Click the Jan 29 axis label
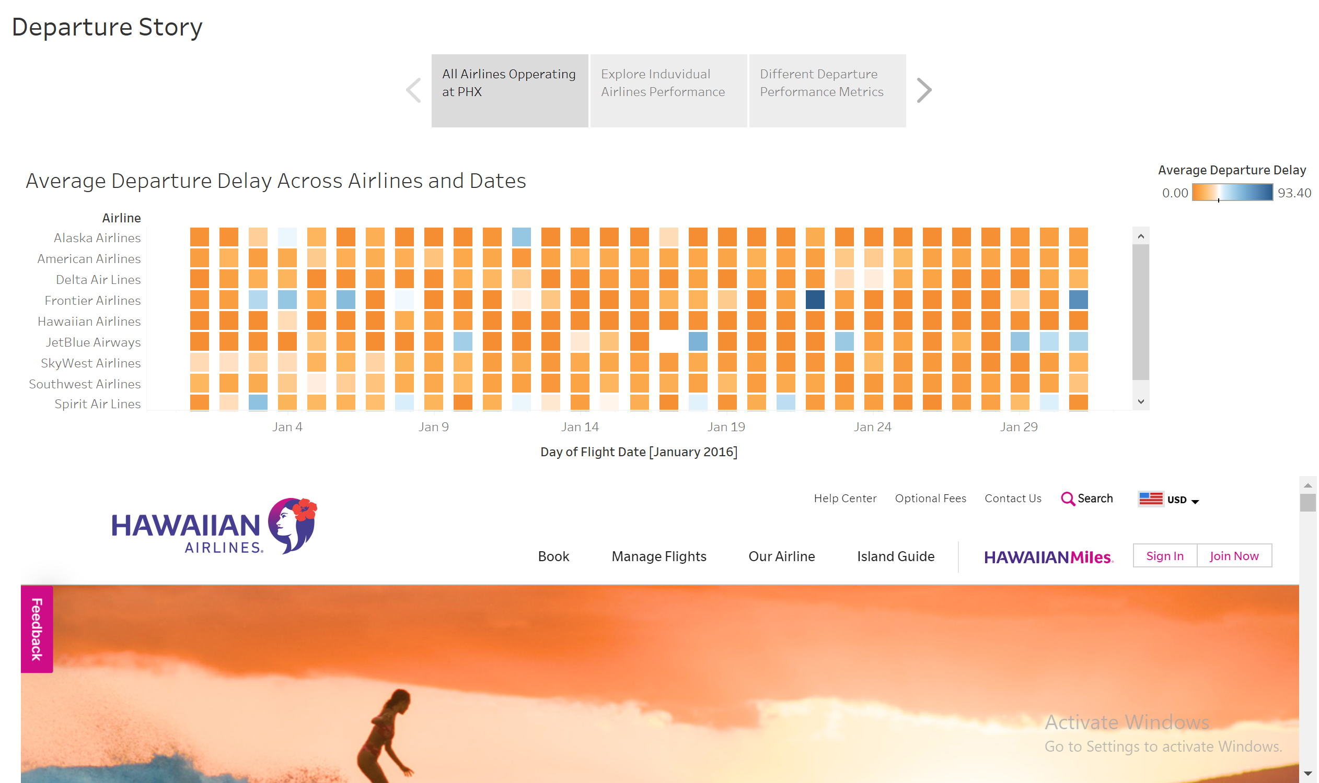1319x783 pixels. (1019, 427)
